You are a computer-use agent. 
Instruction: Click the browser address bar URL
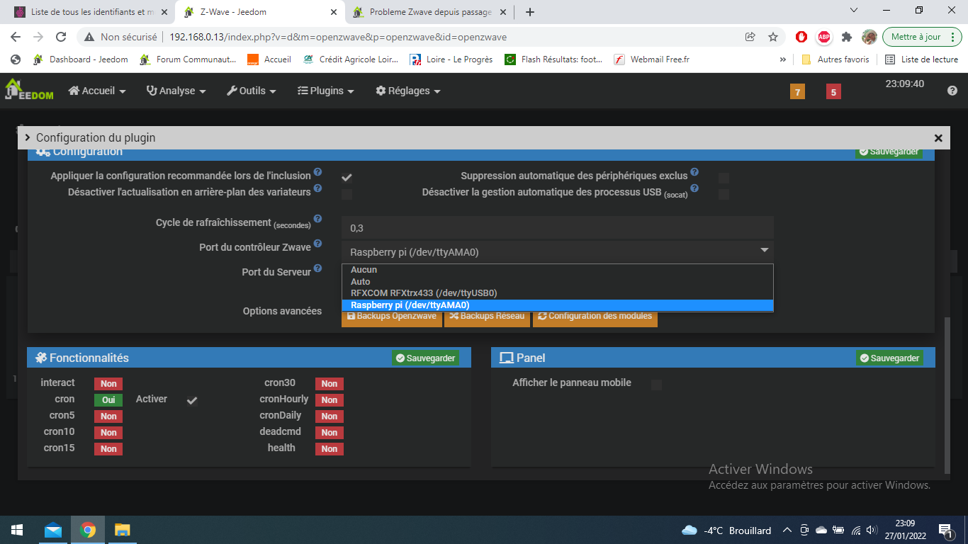point(338,37)
